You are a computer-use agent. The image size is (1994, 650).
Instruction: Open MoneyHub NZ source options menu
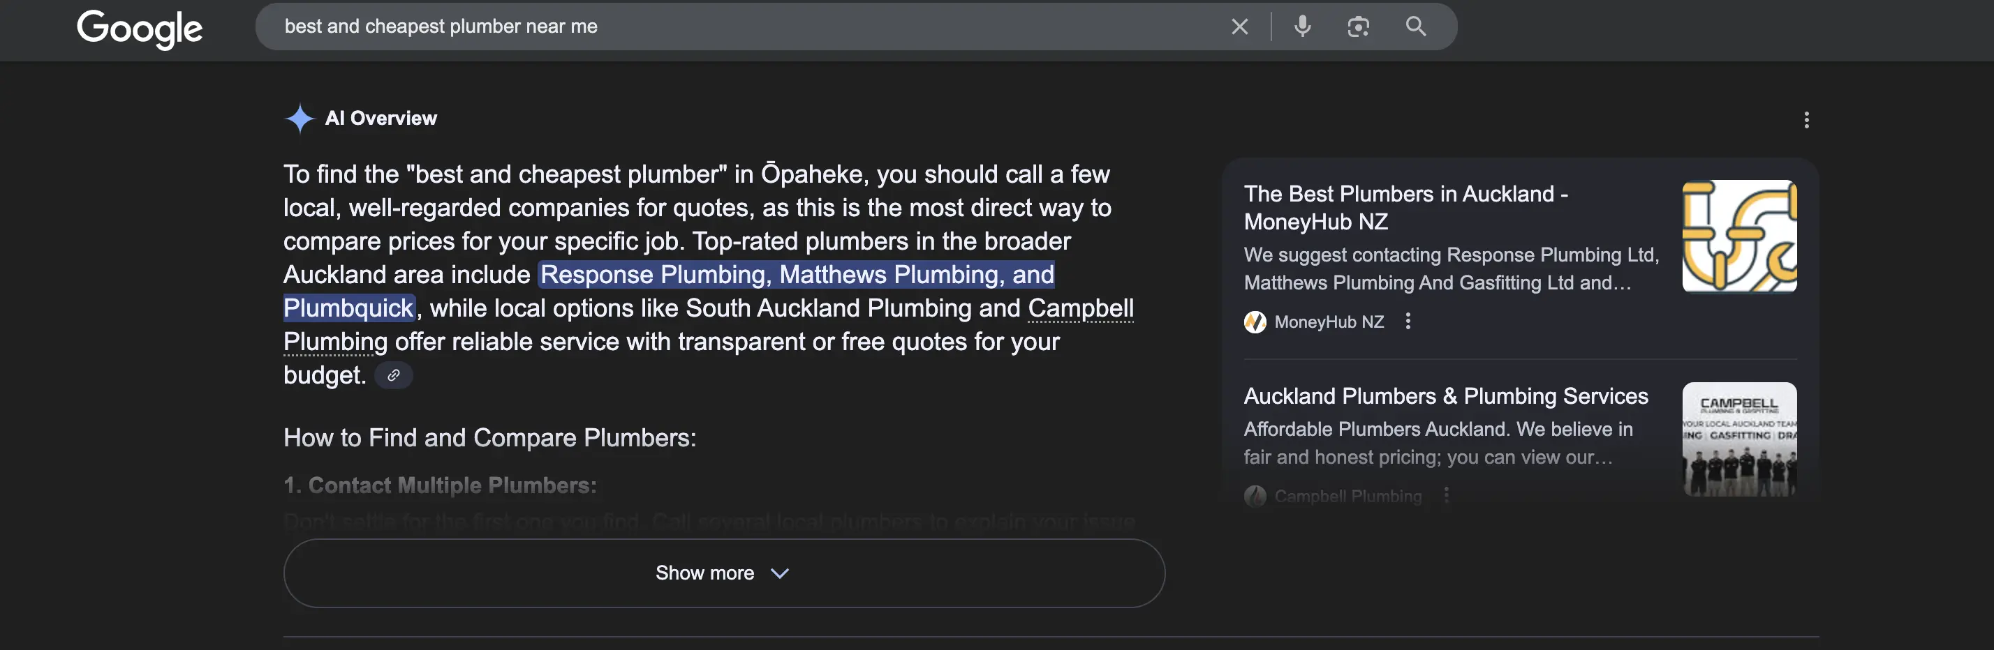pyautogui.click(x=1408, y=322)
